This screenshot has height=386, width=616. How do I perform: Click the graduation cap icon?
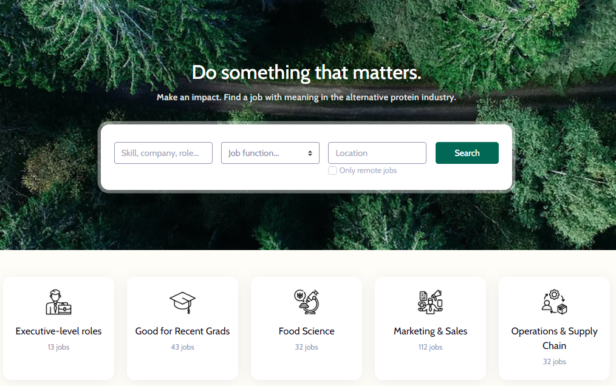182,302
